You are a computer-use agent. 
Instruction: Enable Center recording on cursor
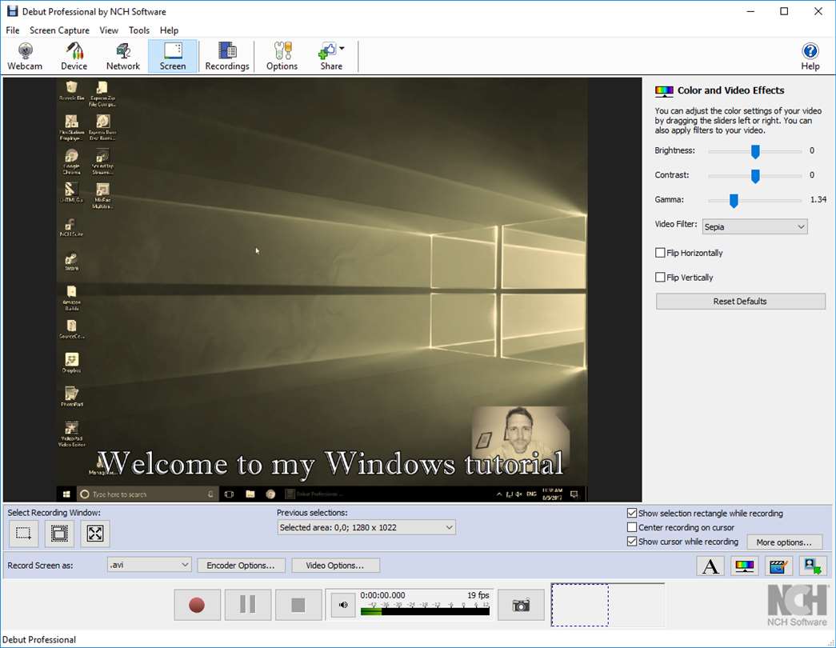632,527
